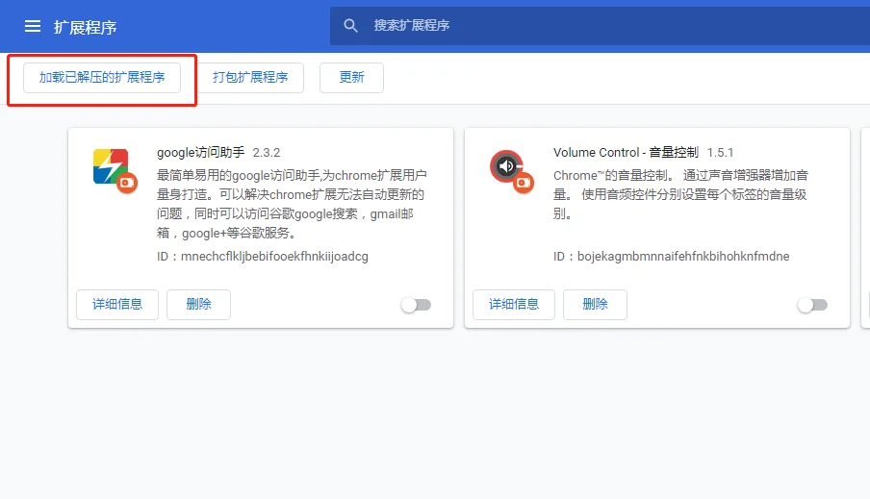Click 加载已解压的扩展程序 button
This screenshot has height=499, width=870.
tap(102, 78)
